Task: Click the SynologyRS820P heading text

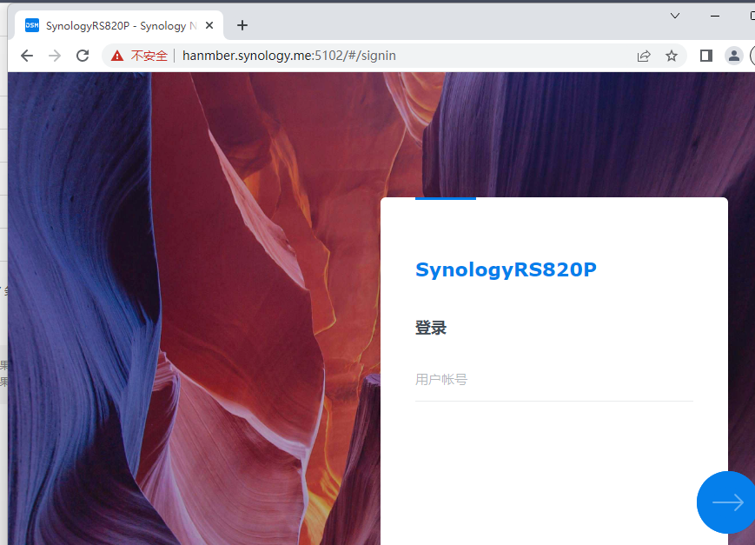Action: tap(506, 269)
